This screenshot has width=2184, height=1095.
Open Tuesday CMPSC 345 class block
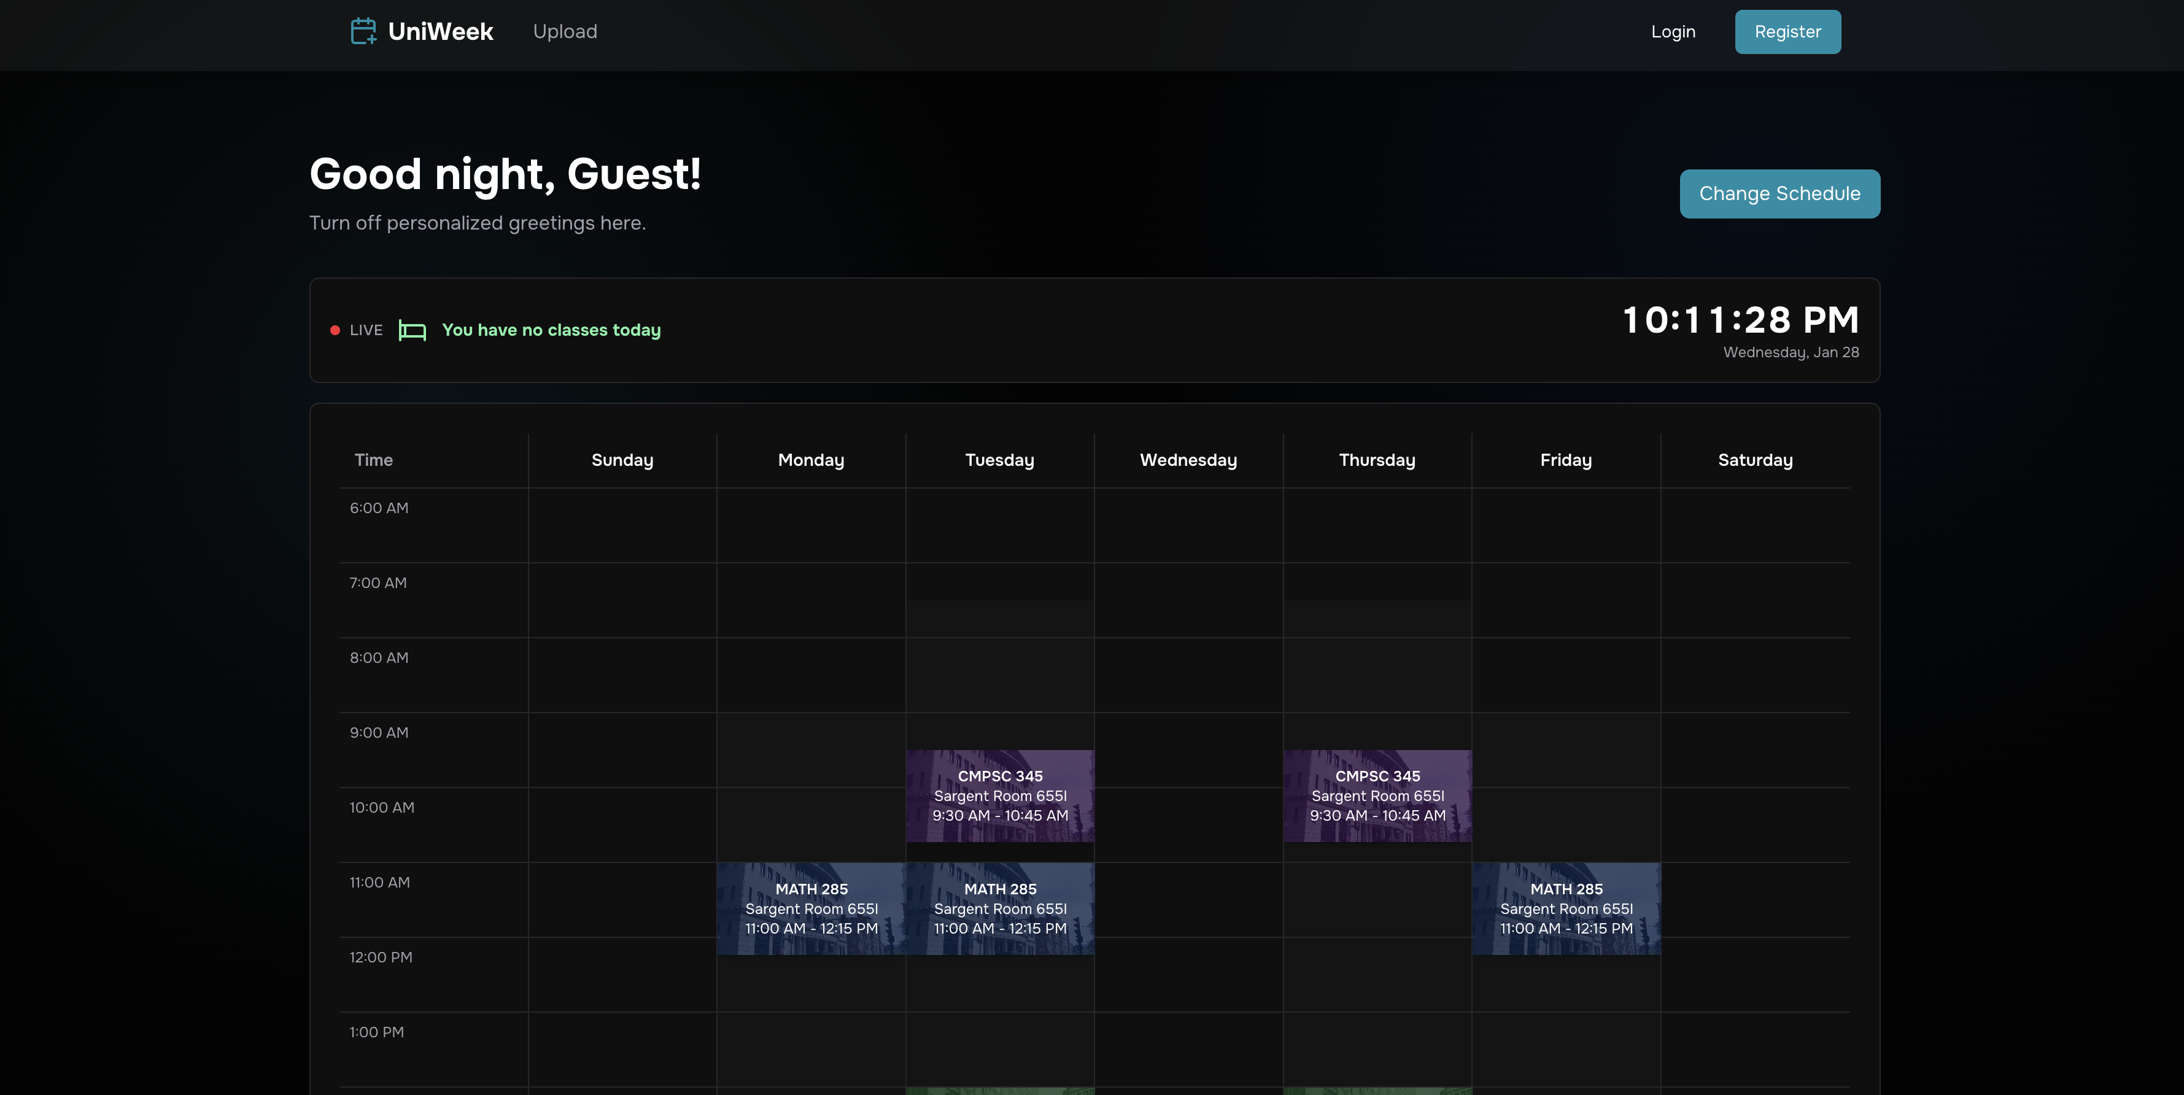tap(999, 795)
